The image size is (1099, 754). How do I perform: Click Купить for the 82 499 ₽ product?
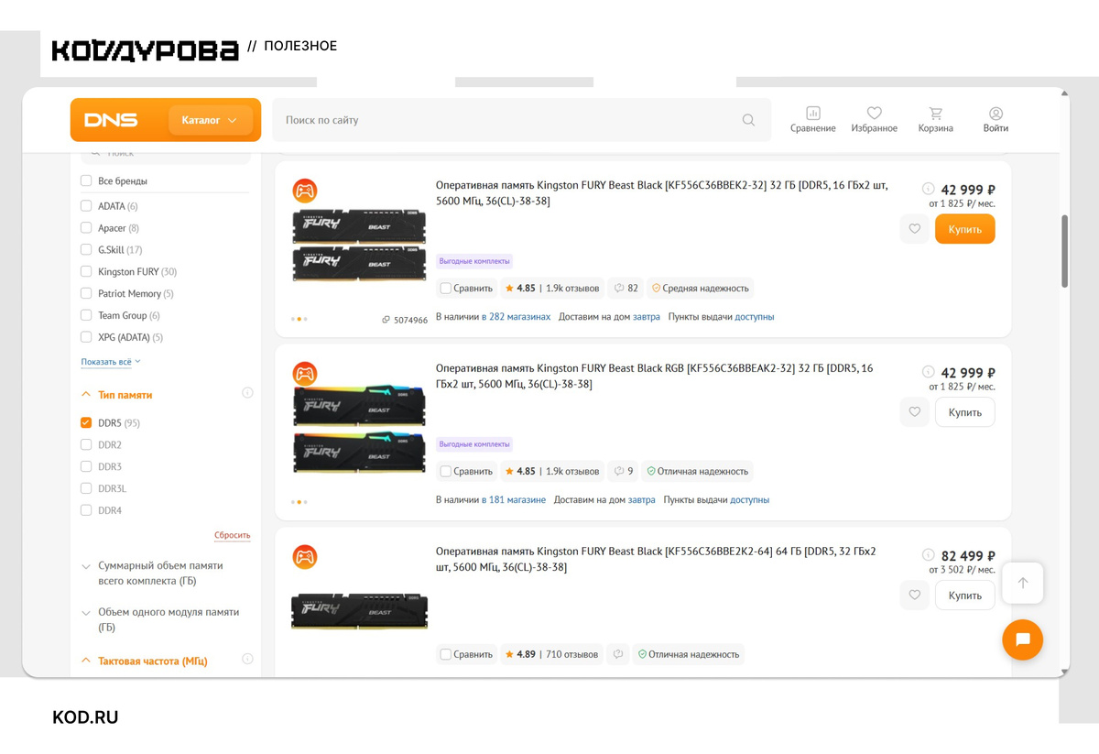point(964,596)
